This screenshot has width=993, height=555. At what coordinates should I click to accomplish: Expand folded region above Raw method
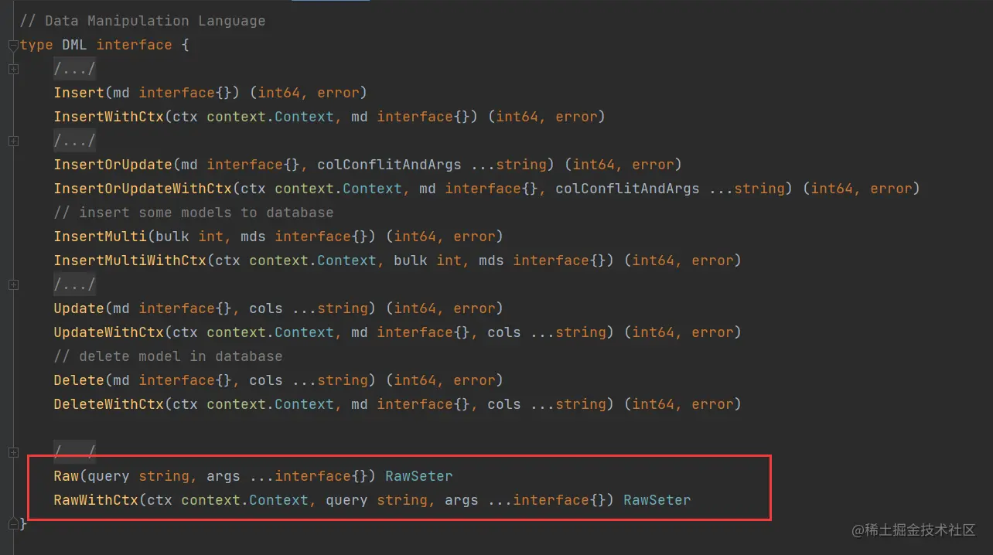[13, 452]
